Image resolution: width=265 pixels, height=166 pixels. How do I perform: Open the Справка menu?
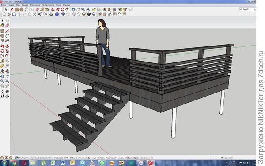(x=66, y=5)
